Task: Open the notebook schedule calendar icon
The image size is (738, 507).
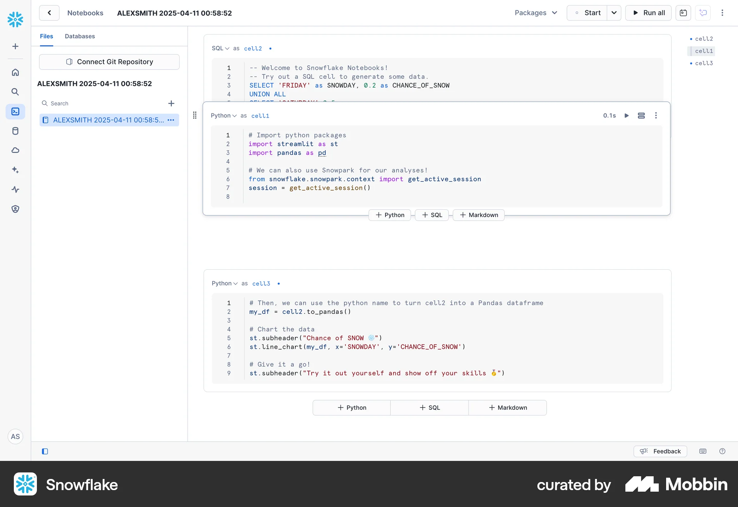Action: click(x=684, y=13)
